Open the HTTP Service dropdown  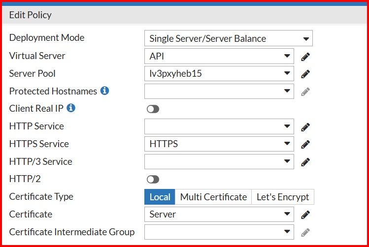(219, 126)
